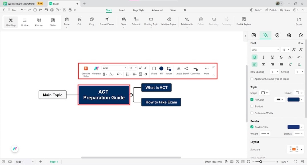The height and width of the screenshot is (166, 308).
Task: Open More options in floating toolbar
Action: click(x=207, y=70)
